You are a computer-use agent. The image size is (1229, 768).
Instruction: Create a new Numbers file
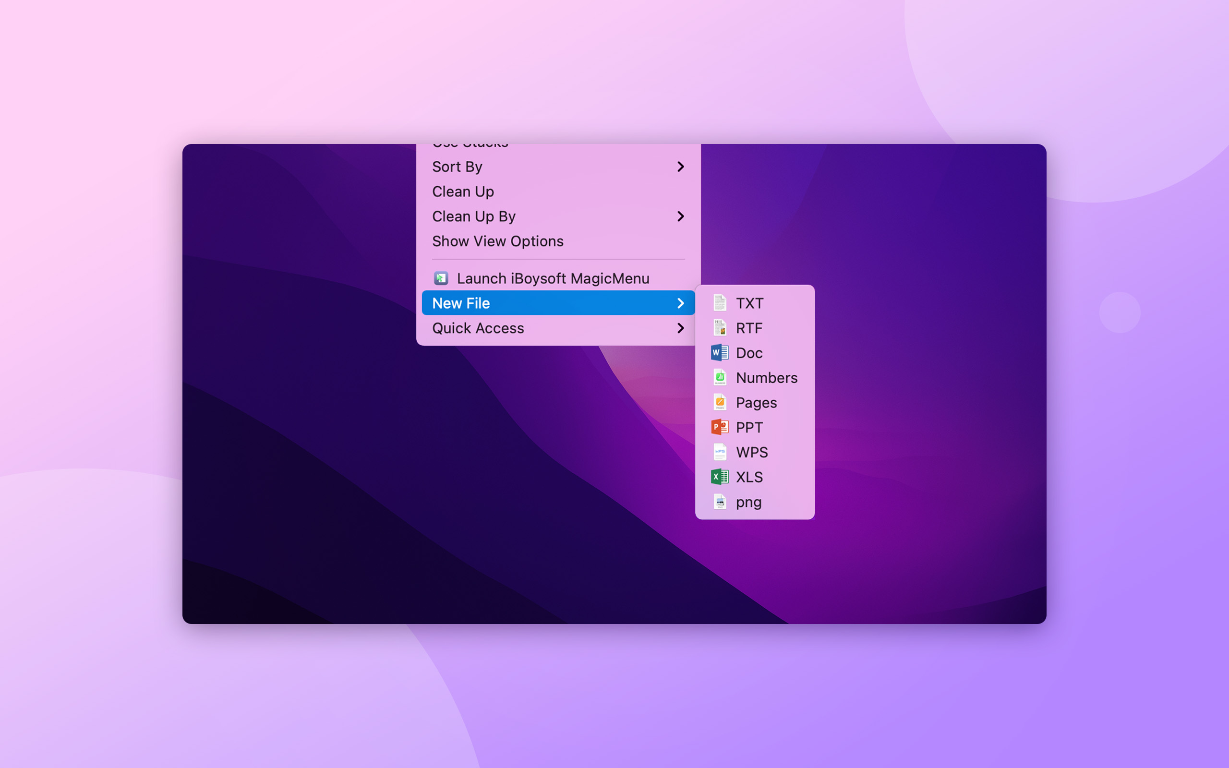(755, 378)
